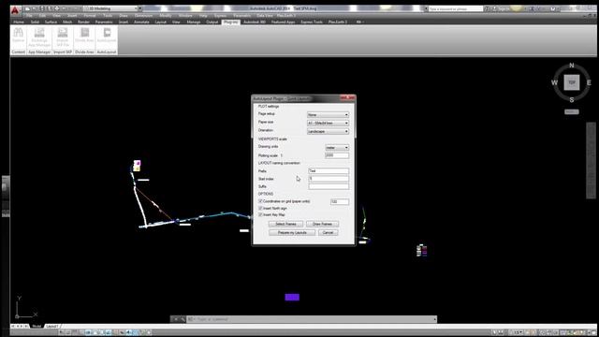Uncheck Insert North sign option

click(x=260, y=208)
